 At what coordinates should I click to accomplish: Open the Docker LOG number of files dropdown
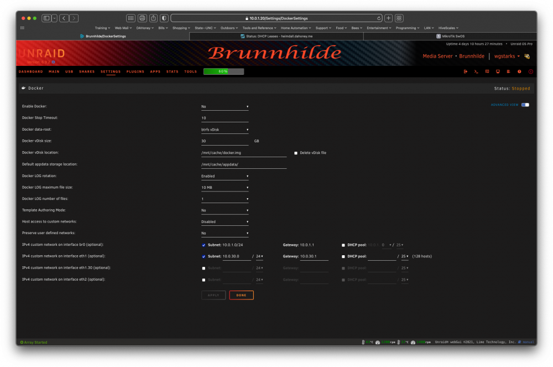[225, 199]
